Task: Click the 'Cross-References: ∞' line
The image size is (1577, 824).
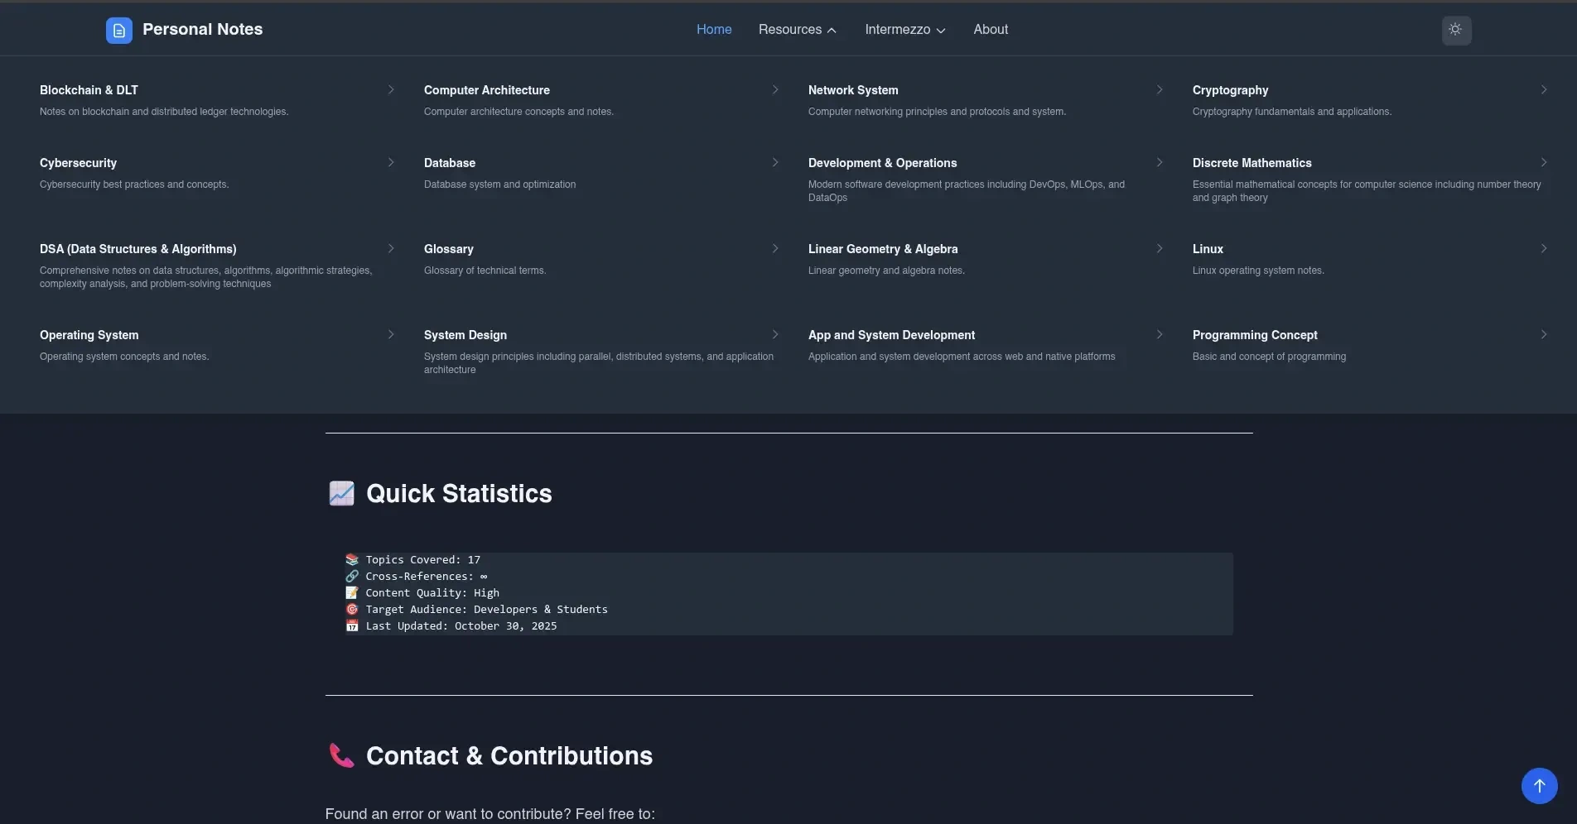Action: click(x=417, y=577)
